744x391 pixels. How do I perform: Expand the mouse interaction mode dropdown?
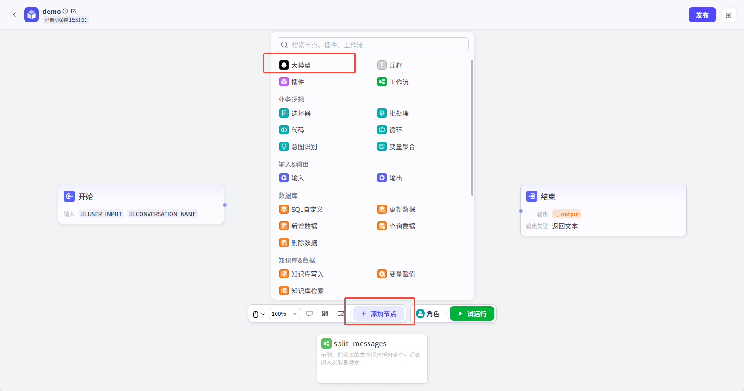[258, 314]
